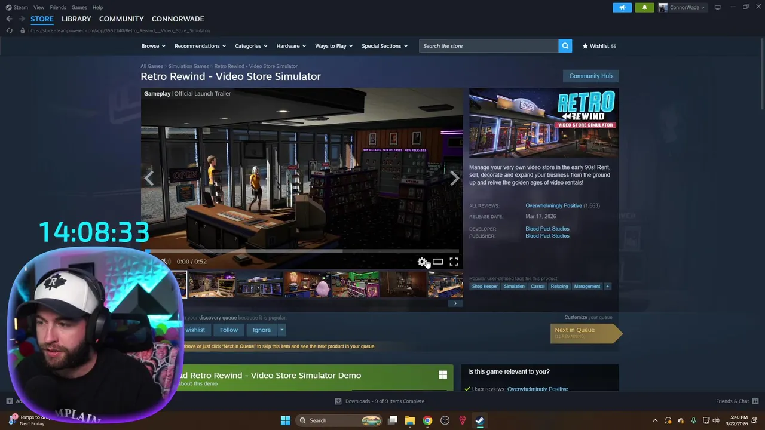Click the plus tag button to add tags
This screenshot has height=430, width=765.
click(x=607, y=287)
